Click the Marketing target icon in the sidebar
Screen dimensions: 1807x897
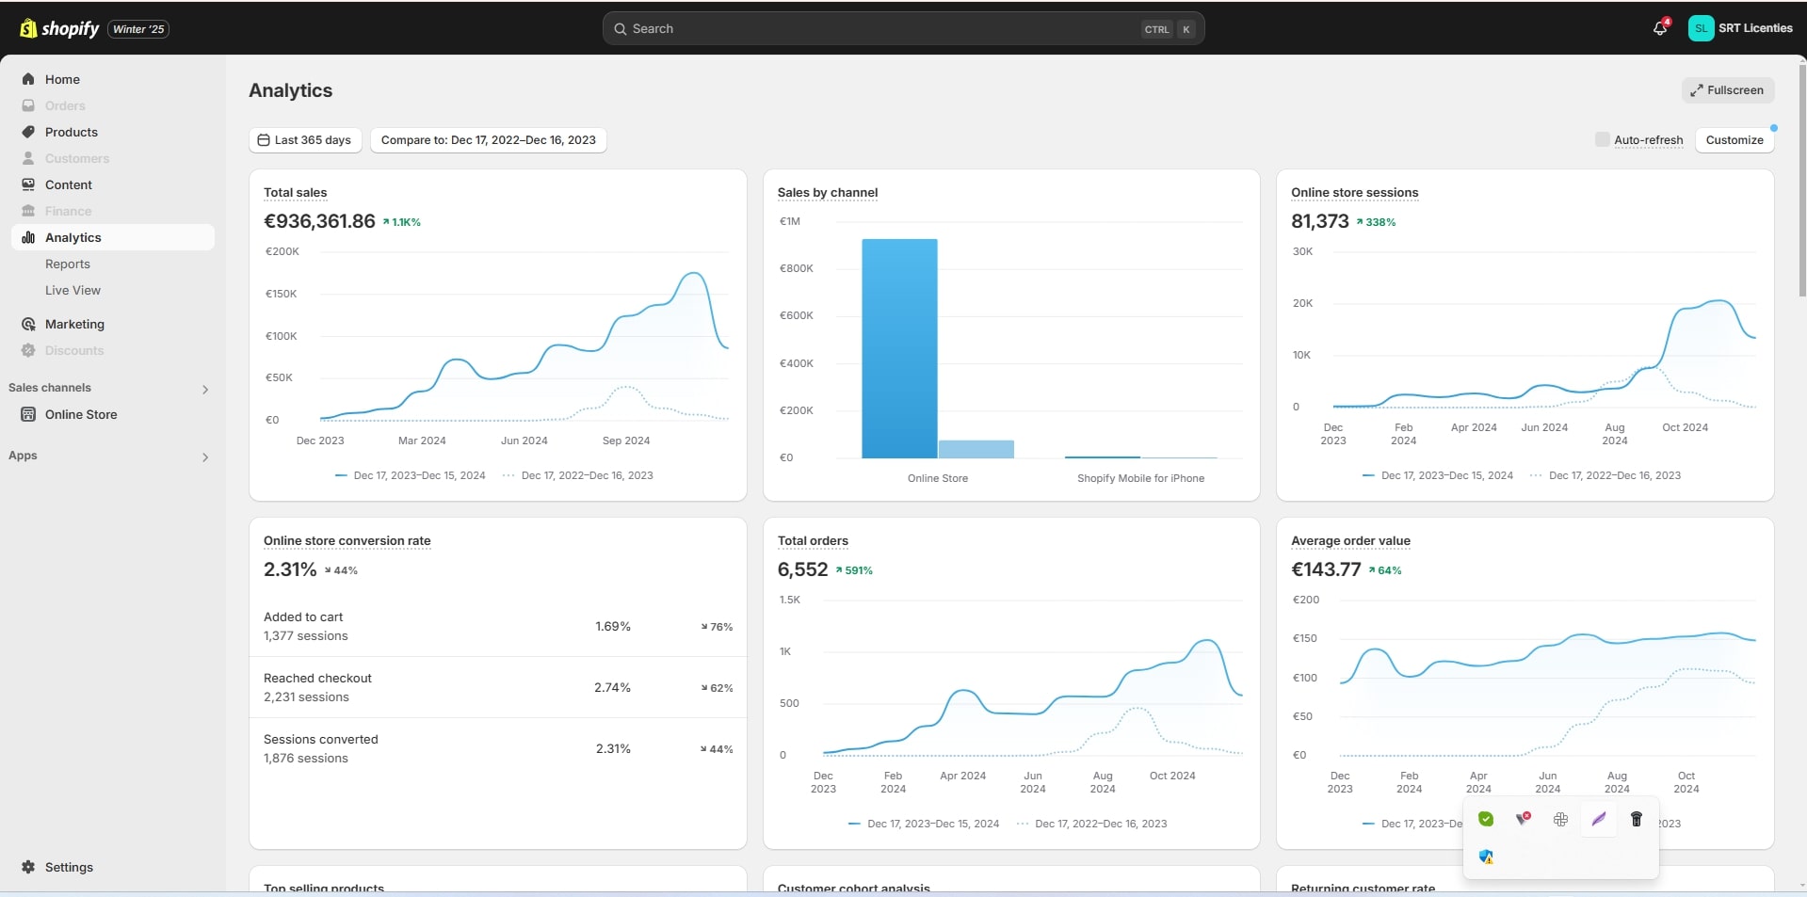tap(28, 324)
